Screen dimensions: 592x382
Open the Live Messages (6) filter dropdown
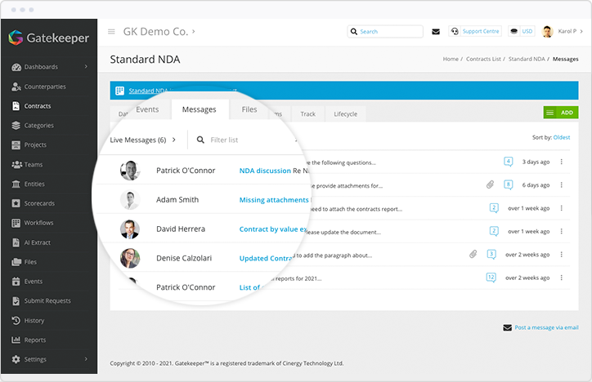coord(143,140)
